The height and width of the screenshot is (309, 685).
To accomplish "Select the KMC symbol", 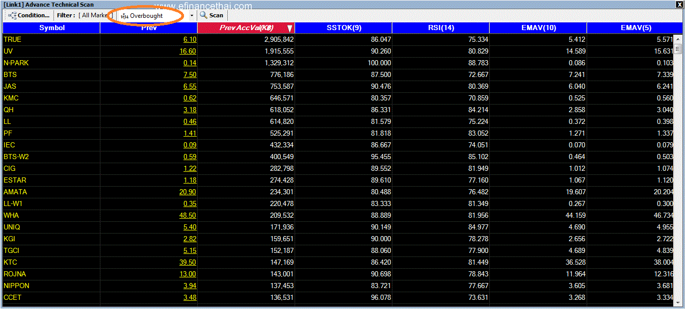I will point(11,98).
